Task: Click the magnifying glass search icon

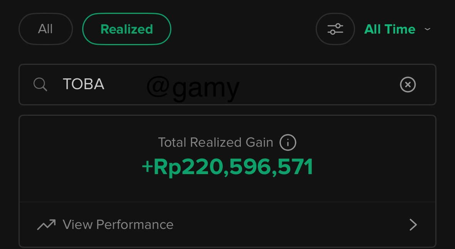Action: [40, 84]
